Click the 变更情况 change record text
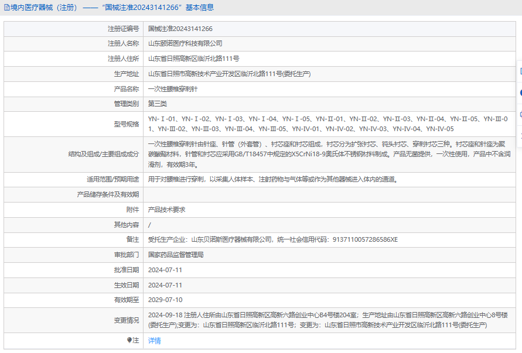The width and height of the screenshot is (522, 353). coord(328,320)
